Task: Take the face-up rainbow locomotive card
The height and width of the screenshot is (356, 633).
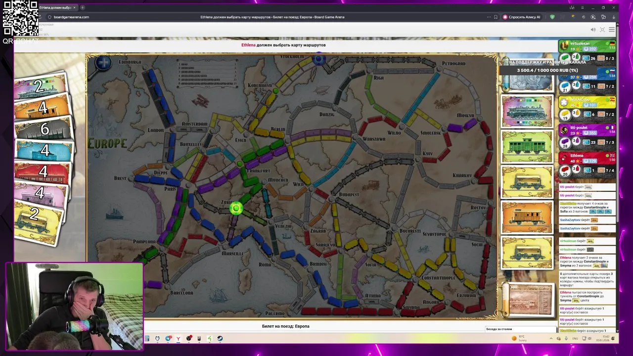Action: pyautogui.click(x=527, y=111)
